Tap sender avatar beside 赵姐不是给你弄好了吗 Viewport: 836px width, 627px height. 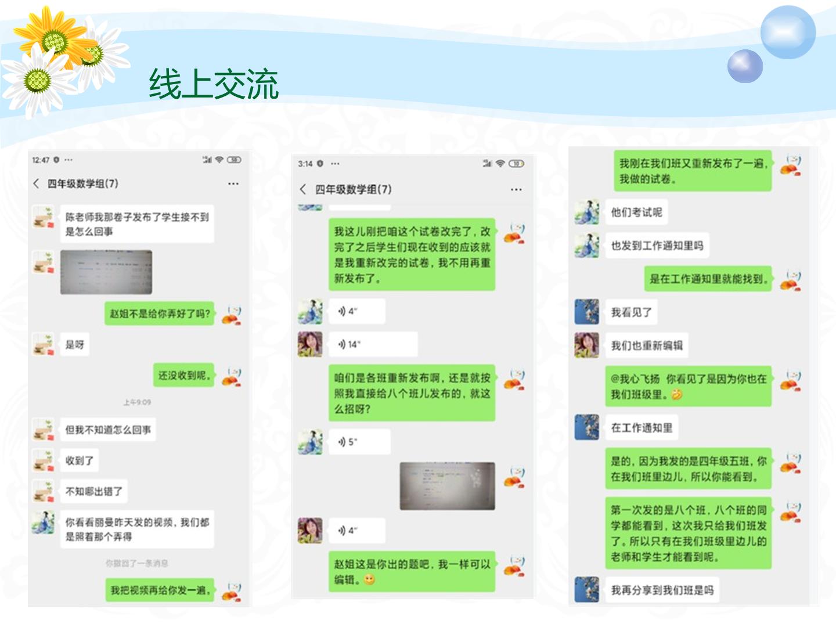click(x=232, y=314)
